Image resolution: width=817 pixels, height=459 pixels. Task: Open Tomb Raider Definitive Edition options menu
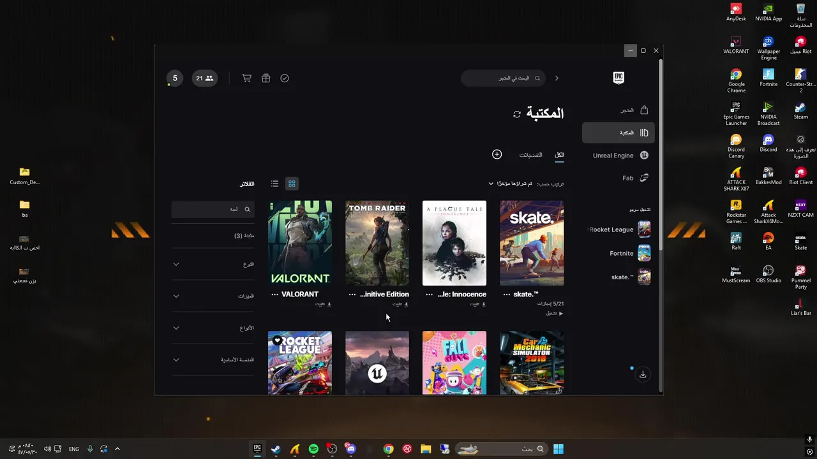point(352,295)
